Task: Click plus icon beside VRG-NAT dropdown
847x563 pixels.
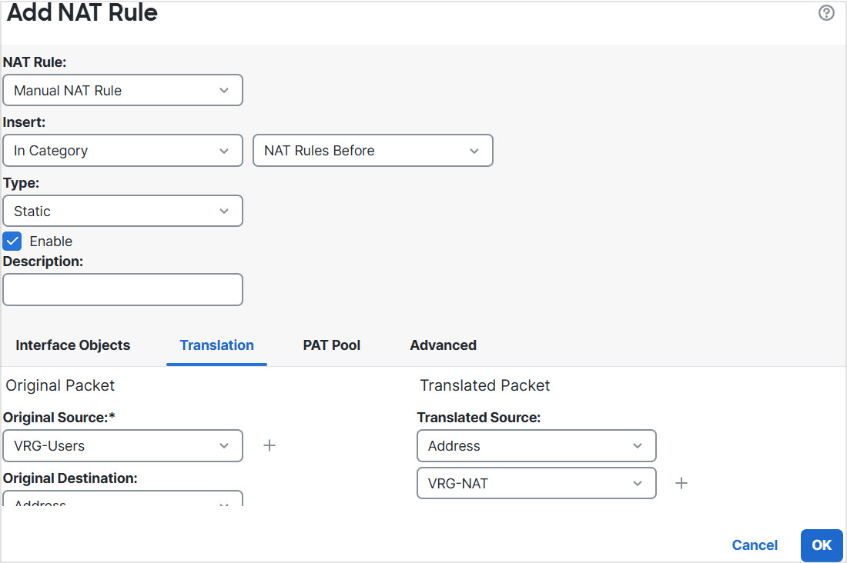Action: 681,483
